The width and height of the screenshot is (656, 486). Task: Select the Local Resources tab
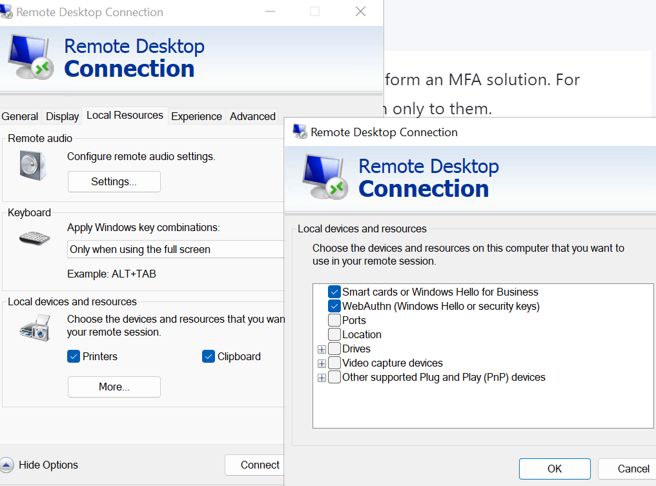tap(125, 116)
